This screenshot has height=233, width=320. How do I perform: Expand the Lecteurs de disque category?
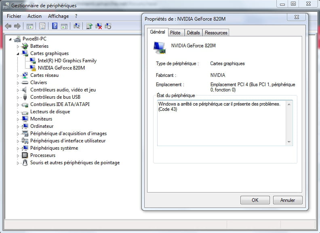coord(18,112)
